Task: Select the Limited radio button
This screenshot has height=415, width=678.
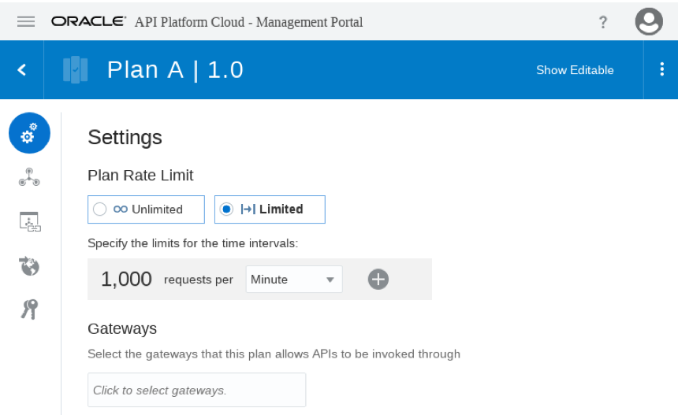Action: coord(226,209)
